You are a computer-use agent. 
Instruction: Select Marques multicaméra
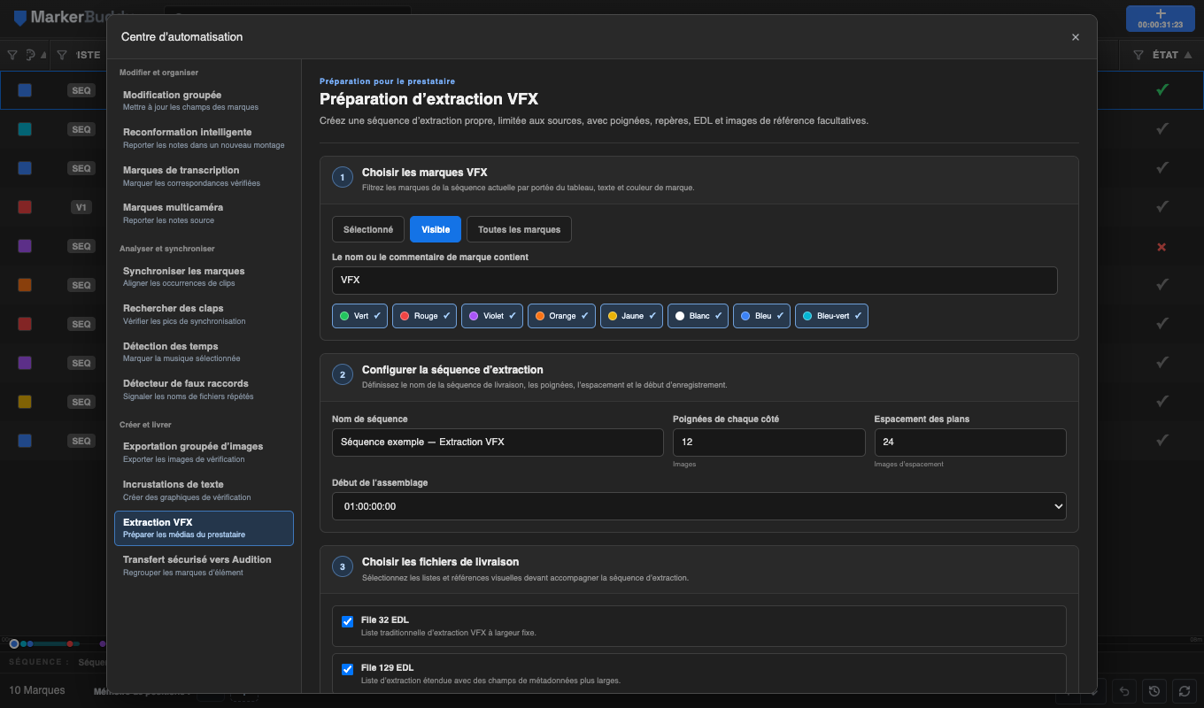(204, 212)
